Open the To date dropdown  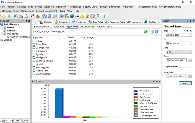[190, 43]
